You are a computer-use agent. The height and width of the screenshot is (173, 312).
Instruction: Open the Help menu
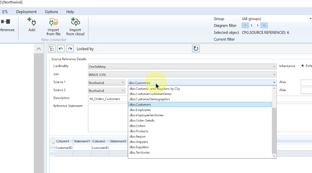click(70, 12)
